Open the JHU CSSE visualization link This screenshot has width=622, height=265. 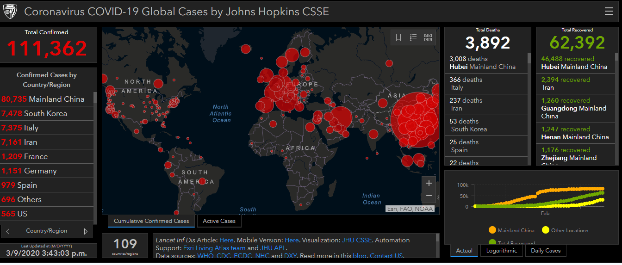tap(357, 240)
